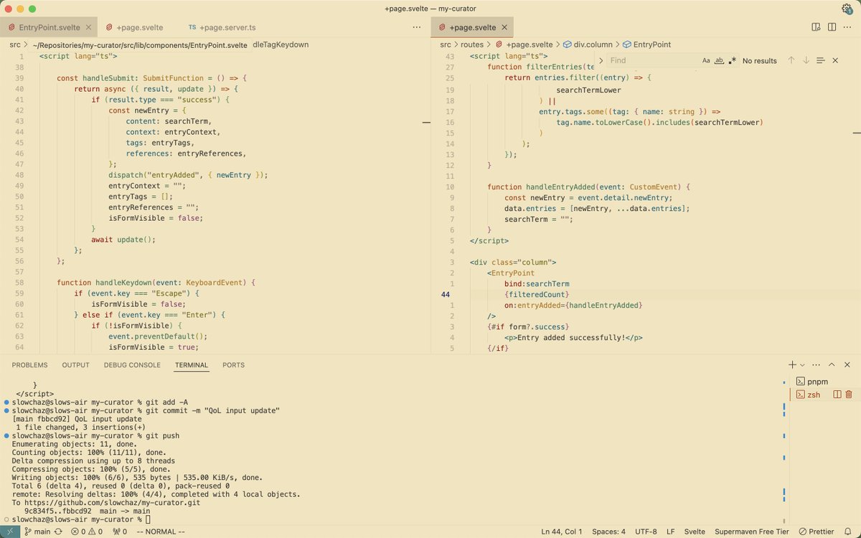Toggle Match Whole Word in Find
The image size is (861, 538).
click(x=719, y=61)
